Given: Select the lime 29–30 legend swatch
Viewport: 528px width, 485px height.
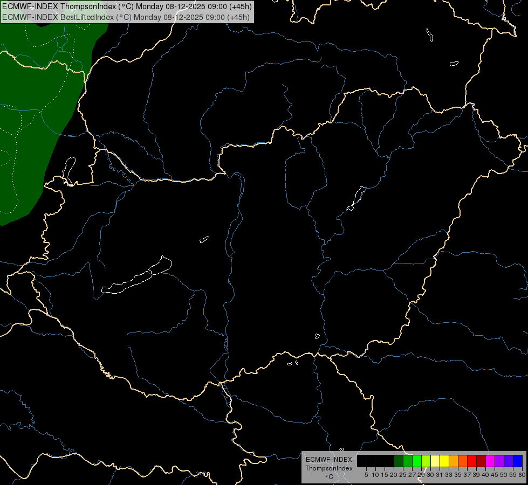Looking at the screenshot, I should [x=426, y=461].
